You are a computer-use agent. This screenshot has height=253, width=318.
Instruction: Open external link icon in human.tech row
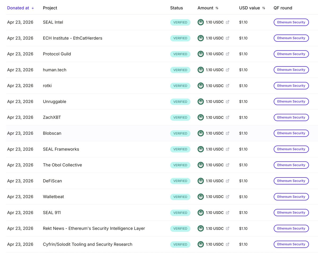tap(227, 70)
